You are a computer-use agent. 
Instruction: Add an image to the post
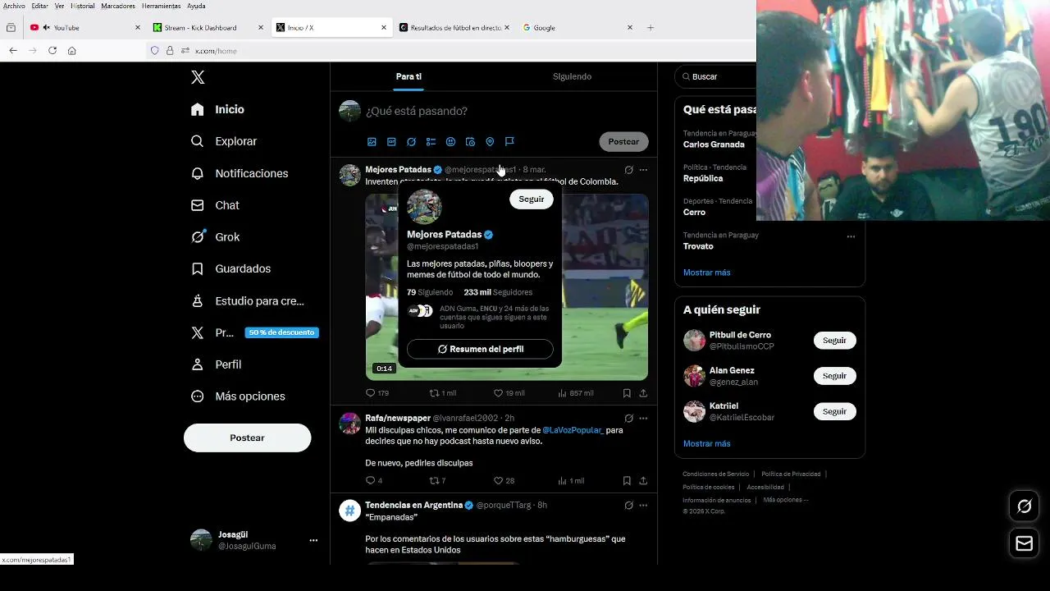click(372, 142)
